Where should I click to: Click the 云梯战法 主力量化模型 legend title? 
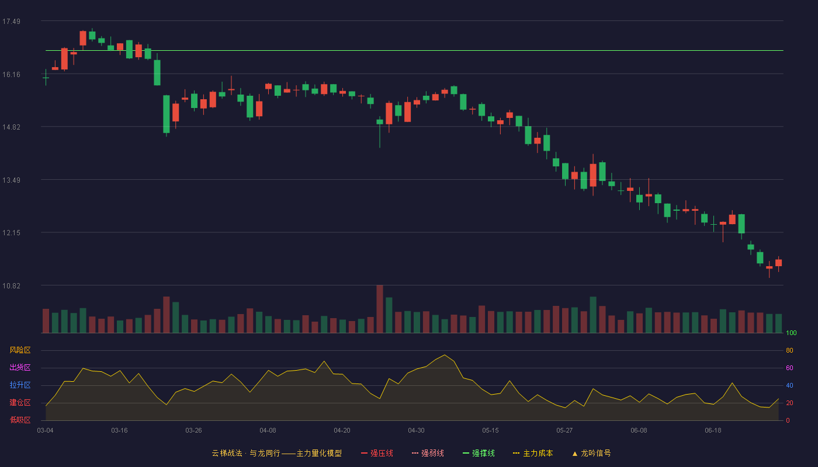(277, 453)
